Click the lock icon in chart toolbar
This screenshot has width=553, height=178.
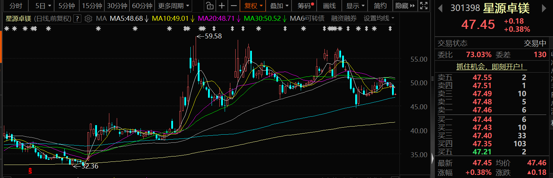[210, 6]
